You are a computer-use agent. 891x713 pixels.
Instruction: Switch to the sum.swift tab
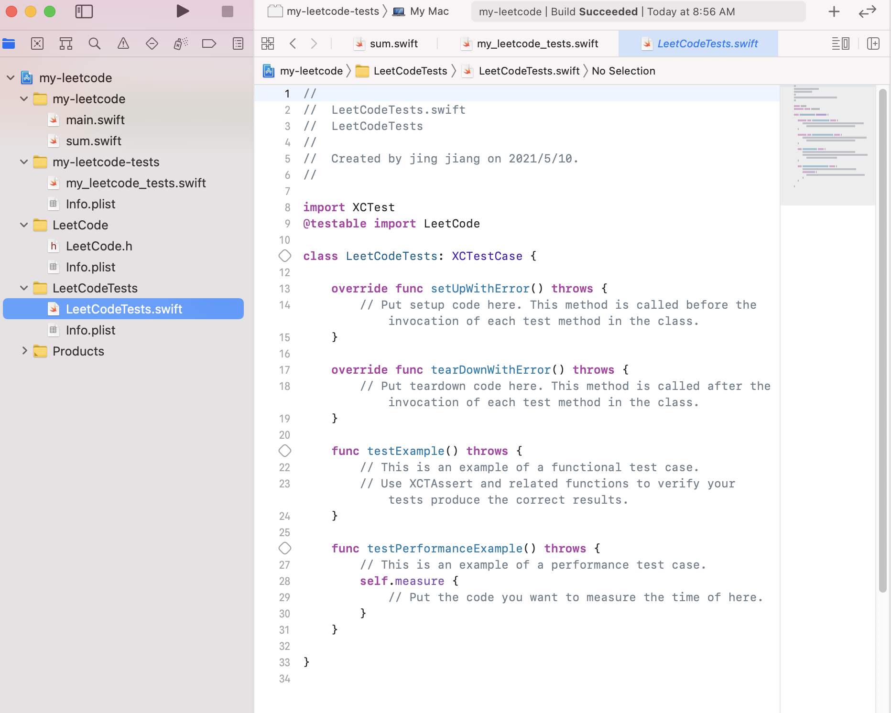(386, 44)
